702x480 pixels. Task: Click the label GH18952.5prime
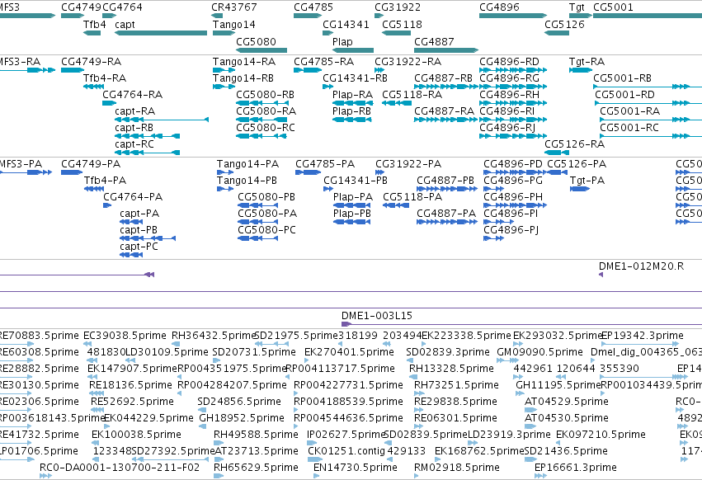(242, 418)
